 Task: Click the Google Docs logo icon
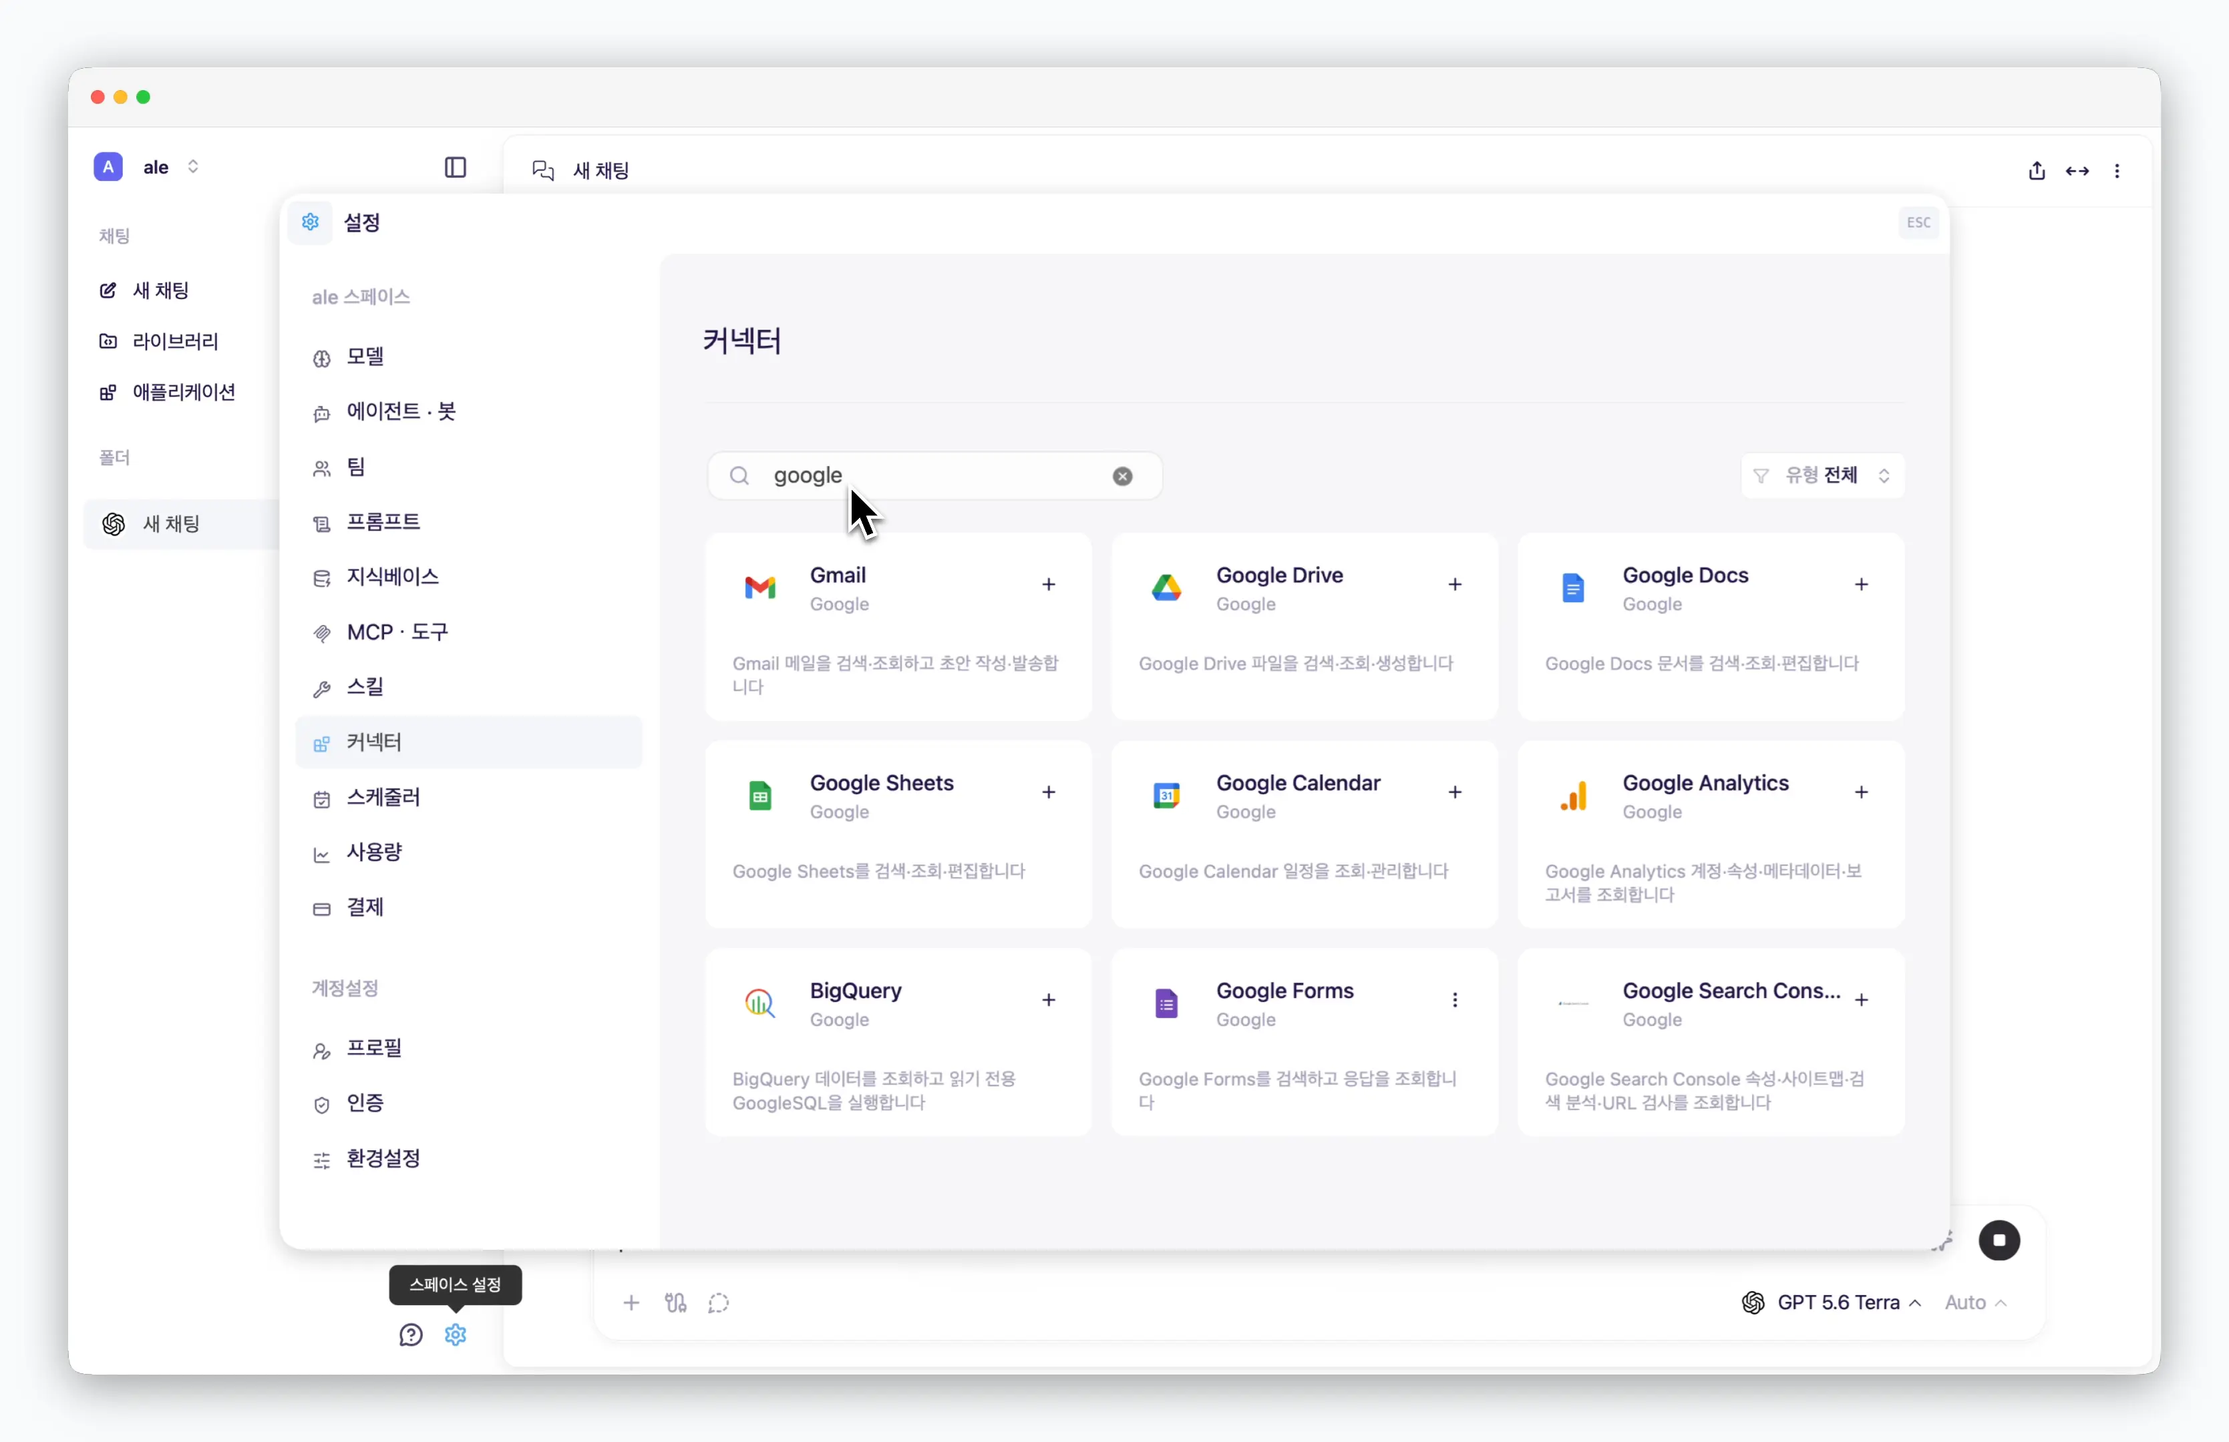coord(1574,587)
